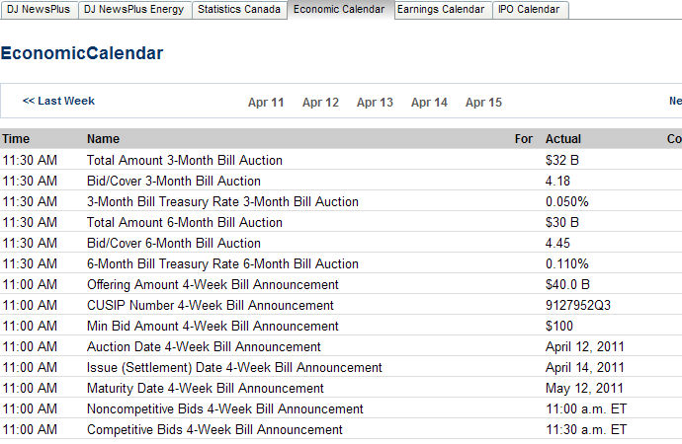The height and width of the screenshot is (444, 682).
Task: View Apr 14 calendar date
Action: pos(429,103)
